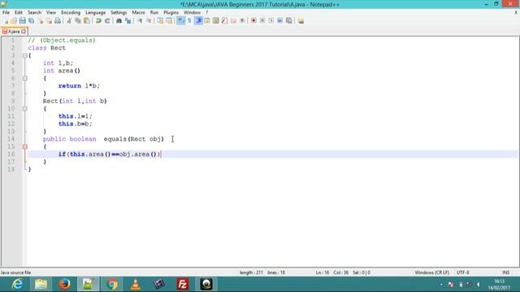Open Google Chrome from taskbar
Viewport: 520px width, 292px height.
112,284
